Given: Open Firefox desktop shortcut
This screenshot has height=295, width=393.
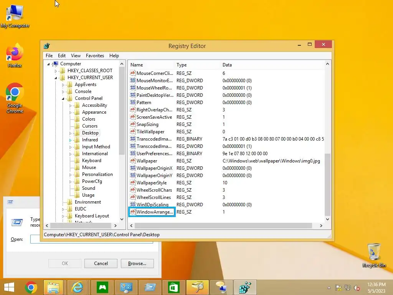Looking at the screenshot, I should tap(15, 56).
